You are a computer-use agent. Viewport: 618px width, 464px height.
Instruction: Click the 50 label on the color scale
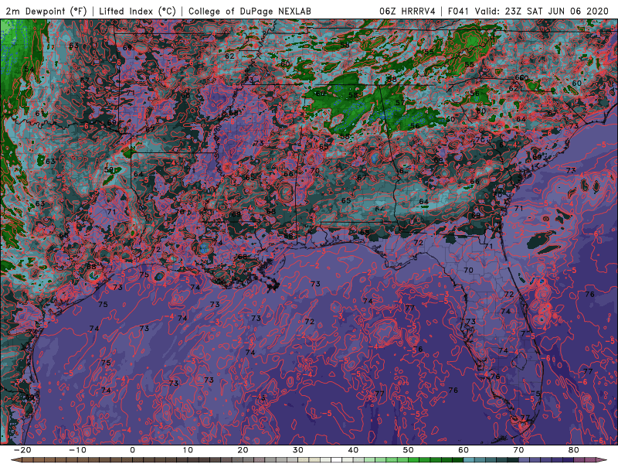coord(409,450)
